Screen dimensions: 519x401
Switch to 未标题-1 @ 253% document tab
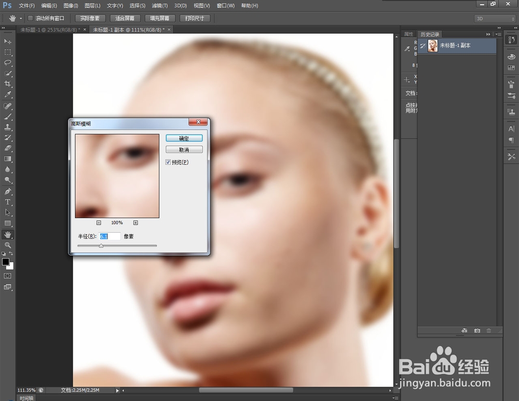[x=50, y=30]
